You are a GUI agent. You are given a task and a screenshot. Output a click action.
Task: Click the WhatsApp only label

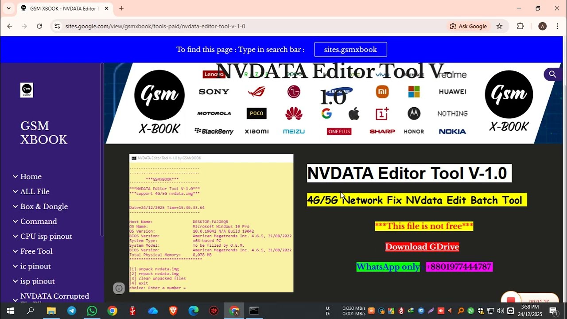coord(388,267)
